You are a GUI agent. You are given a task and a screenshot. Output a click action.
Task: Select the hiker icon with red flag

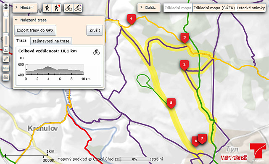[x=56, y=8]
